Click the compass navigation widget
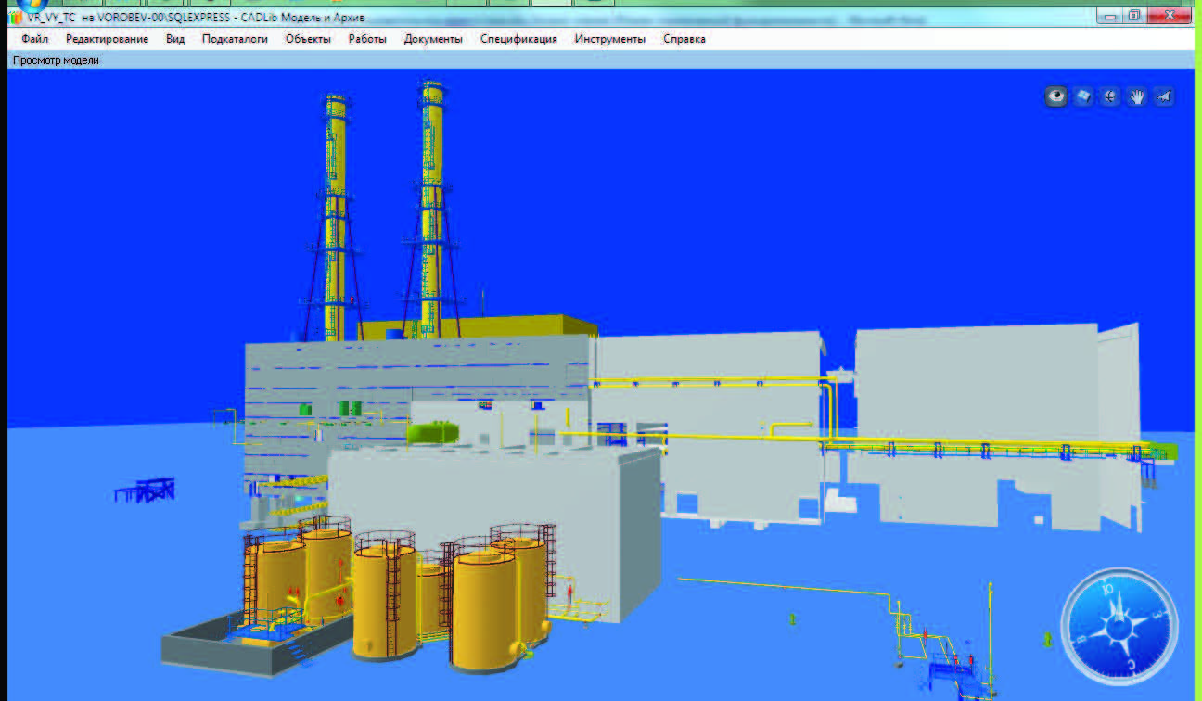This screenshot has width=1202, height=701. click(x=1119, y=626)
